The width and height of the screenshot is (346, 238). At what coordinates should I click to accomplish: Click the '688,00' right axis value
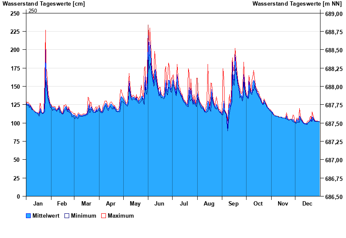point(334,87)
